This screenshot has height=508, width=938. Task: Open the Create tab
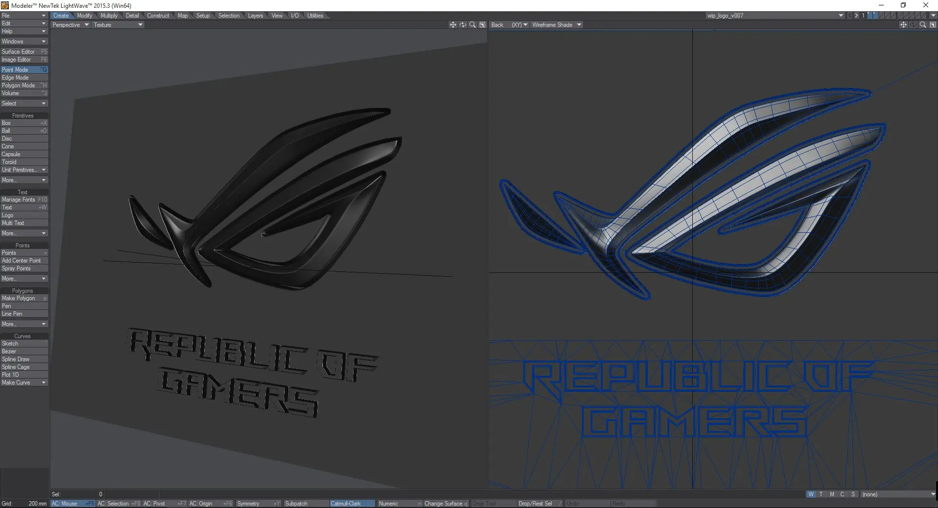[x=61, y=16]
